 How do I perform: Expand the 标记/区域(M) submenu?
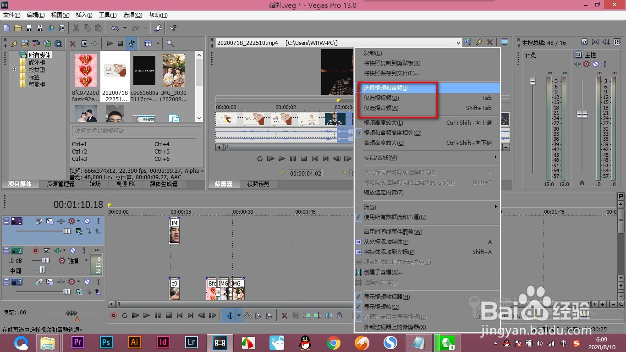pos(427,158)
